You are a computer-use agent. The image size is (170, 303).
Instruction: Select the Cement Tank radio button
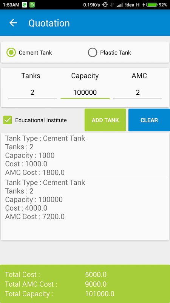(11, 52)
